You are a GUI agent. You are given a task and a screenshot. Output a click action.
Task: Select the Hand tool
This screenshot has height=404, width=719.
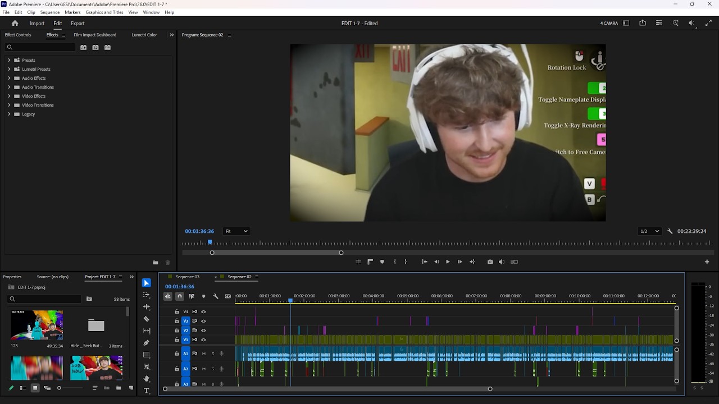coord(147,379)
